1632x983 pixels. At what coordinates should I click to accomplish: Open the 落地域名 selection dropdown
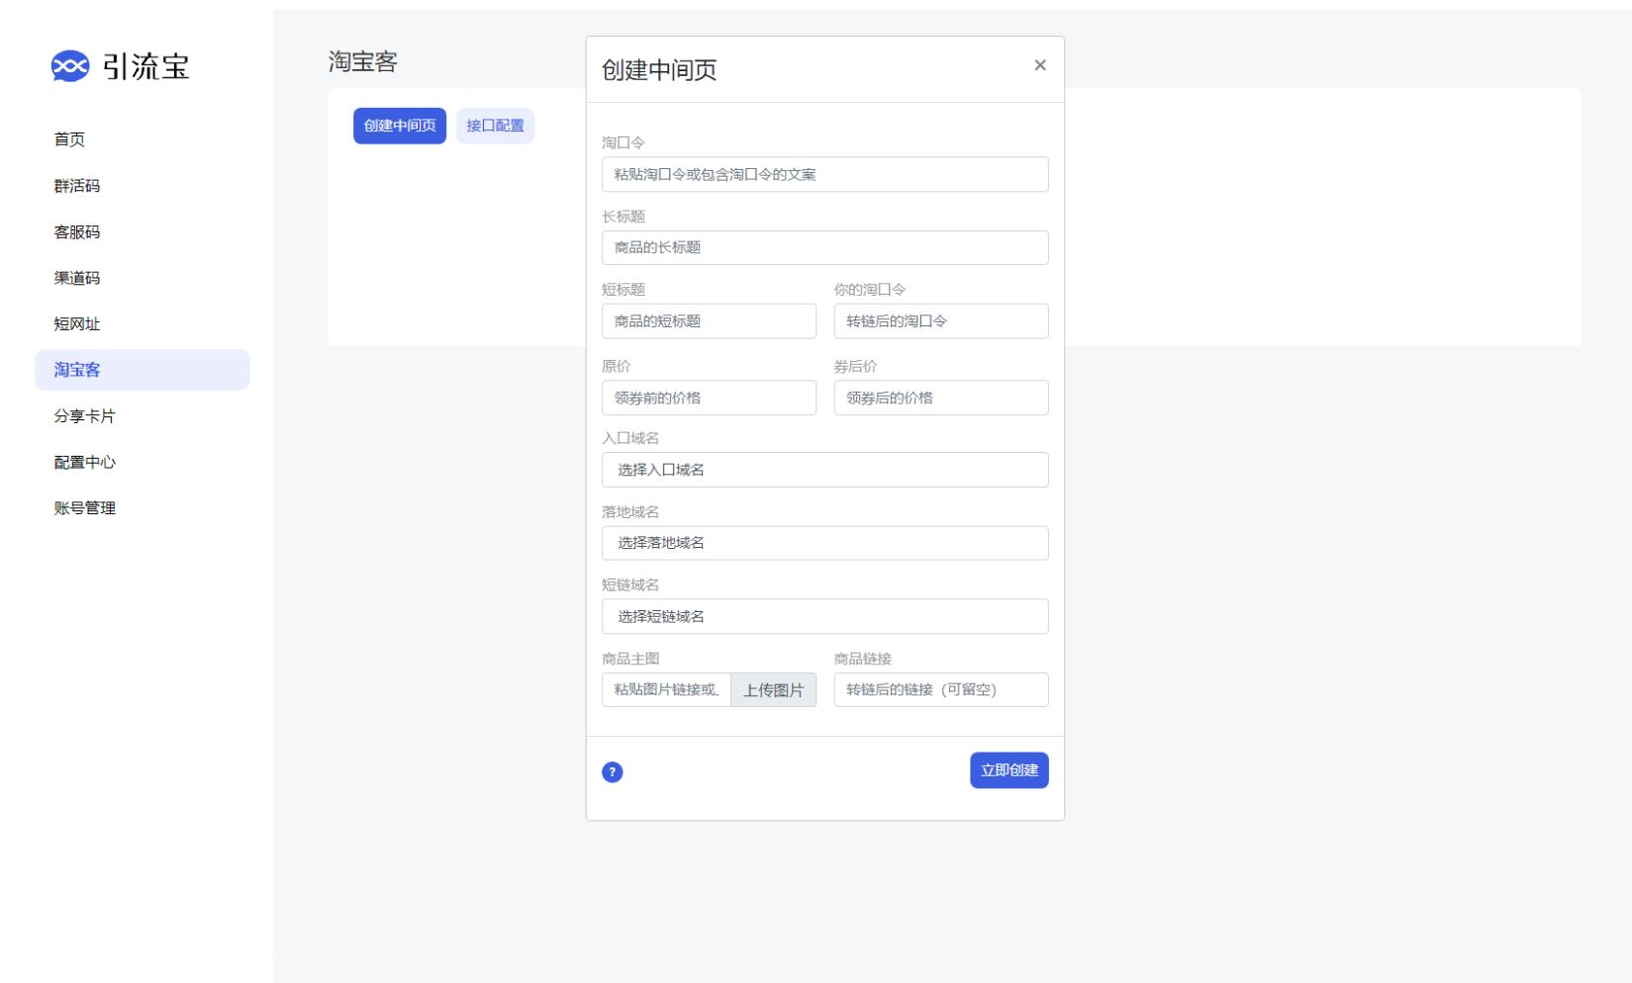pyautogui.click(x=824, y=543)
